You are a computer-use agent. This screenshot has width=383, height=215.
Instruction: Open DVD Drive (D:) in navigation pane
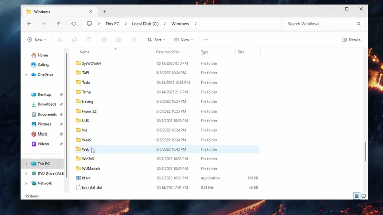(47, 174)
